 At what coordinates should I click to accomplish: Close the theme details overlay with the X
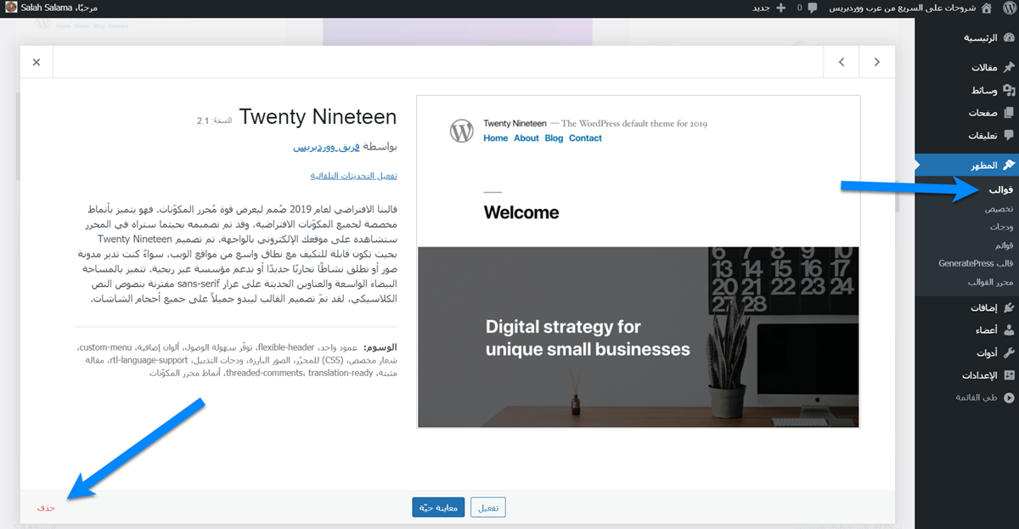coord(37,62)
